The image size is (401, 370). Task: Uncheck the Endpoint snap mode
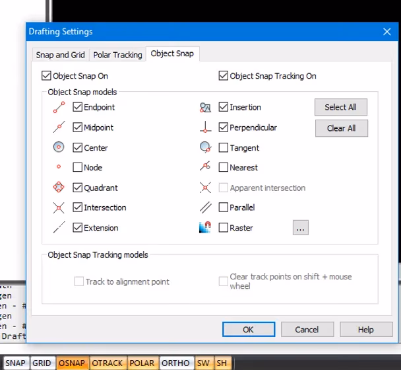pos(77,107)
